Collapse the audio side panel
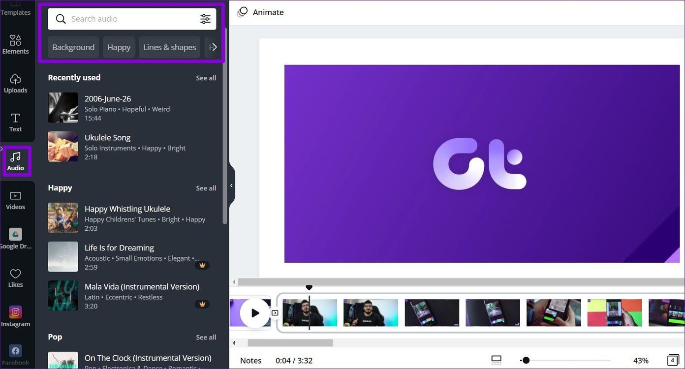The width and height of the screenshot is (685, 369). [x=231, y=185]
